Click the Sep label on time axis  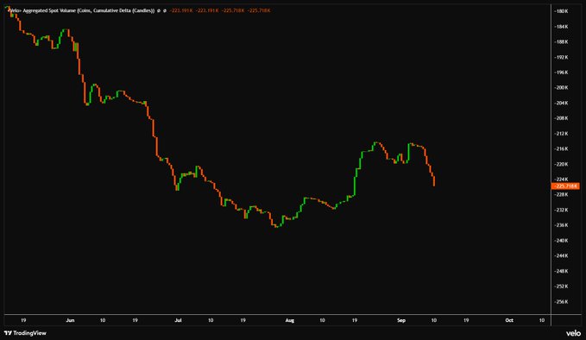click(x=401, y=320)
